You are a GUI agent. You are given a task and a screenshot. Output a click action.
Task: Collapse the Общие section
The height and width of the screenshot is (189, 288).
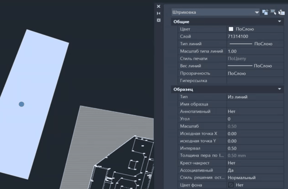point(279,22)
